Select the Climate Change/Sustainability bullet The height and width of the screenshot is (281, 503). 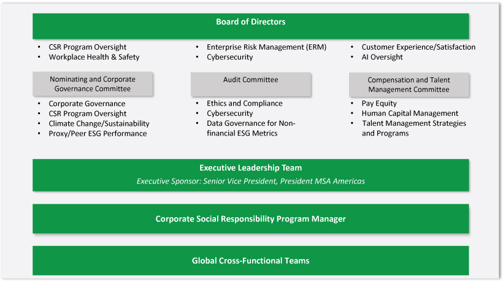(x=99, y=123)
